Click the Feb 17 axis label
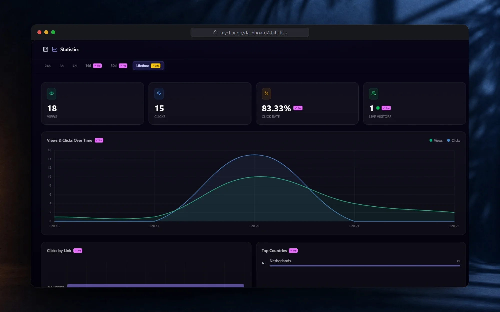500x312 pixels. pyautogui.click(x=154, y=226)
